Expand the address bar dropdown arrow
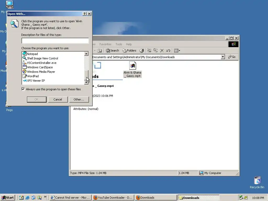This screenshot has height=201, width=268. click(223, 57)
